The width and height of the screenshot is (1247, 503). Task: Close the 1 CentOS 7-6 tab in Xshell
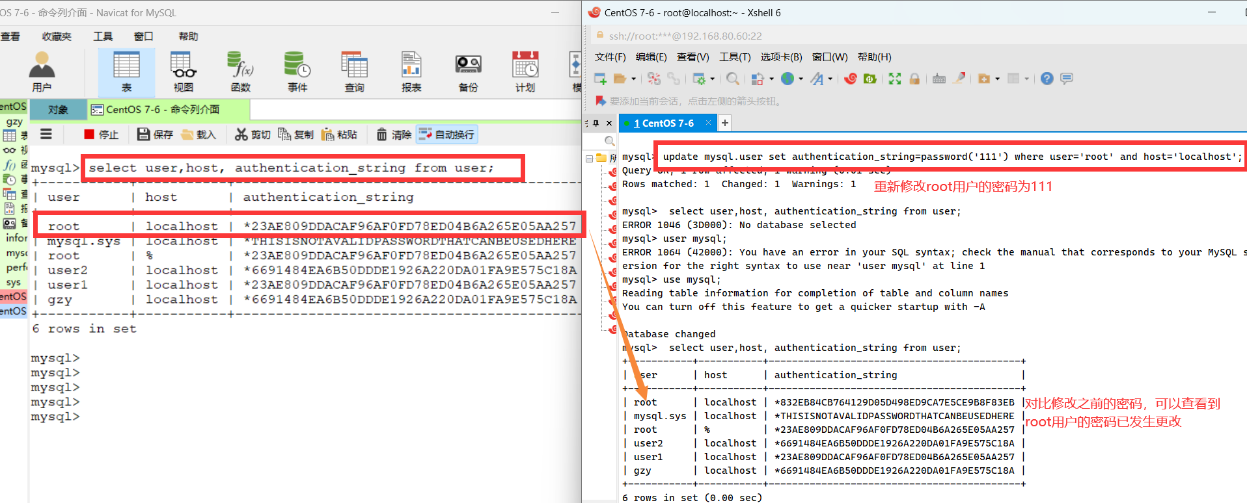(708, 123)
